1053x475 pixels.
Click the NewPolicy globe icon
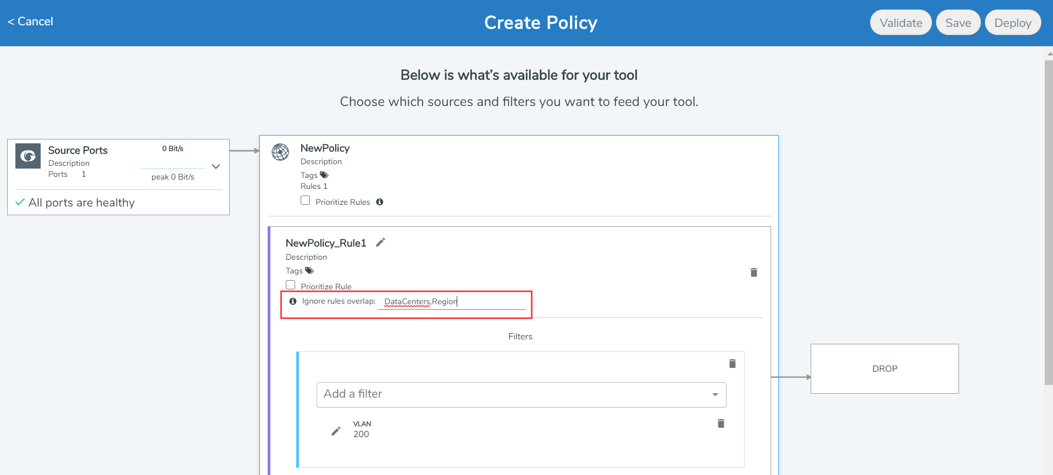point(280,152)
